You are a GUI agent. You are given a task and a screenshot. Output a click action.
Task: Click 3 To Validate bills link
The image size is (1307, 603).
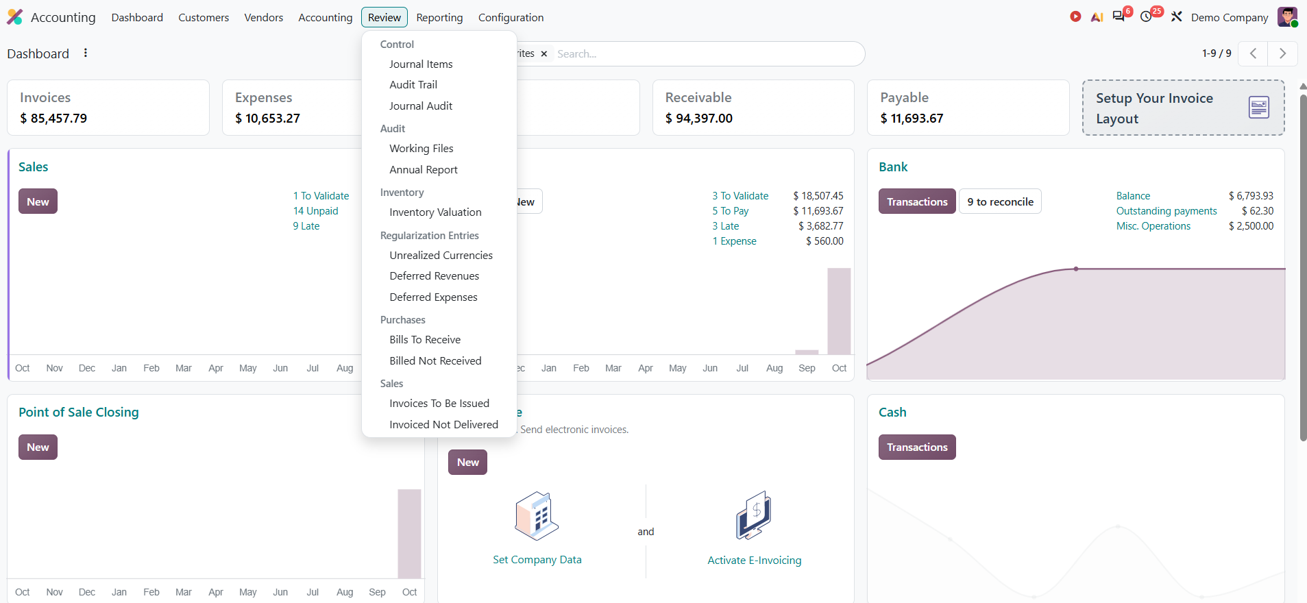click(x=740, y=196)
